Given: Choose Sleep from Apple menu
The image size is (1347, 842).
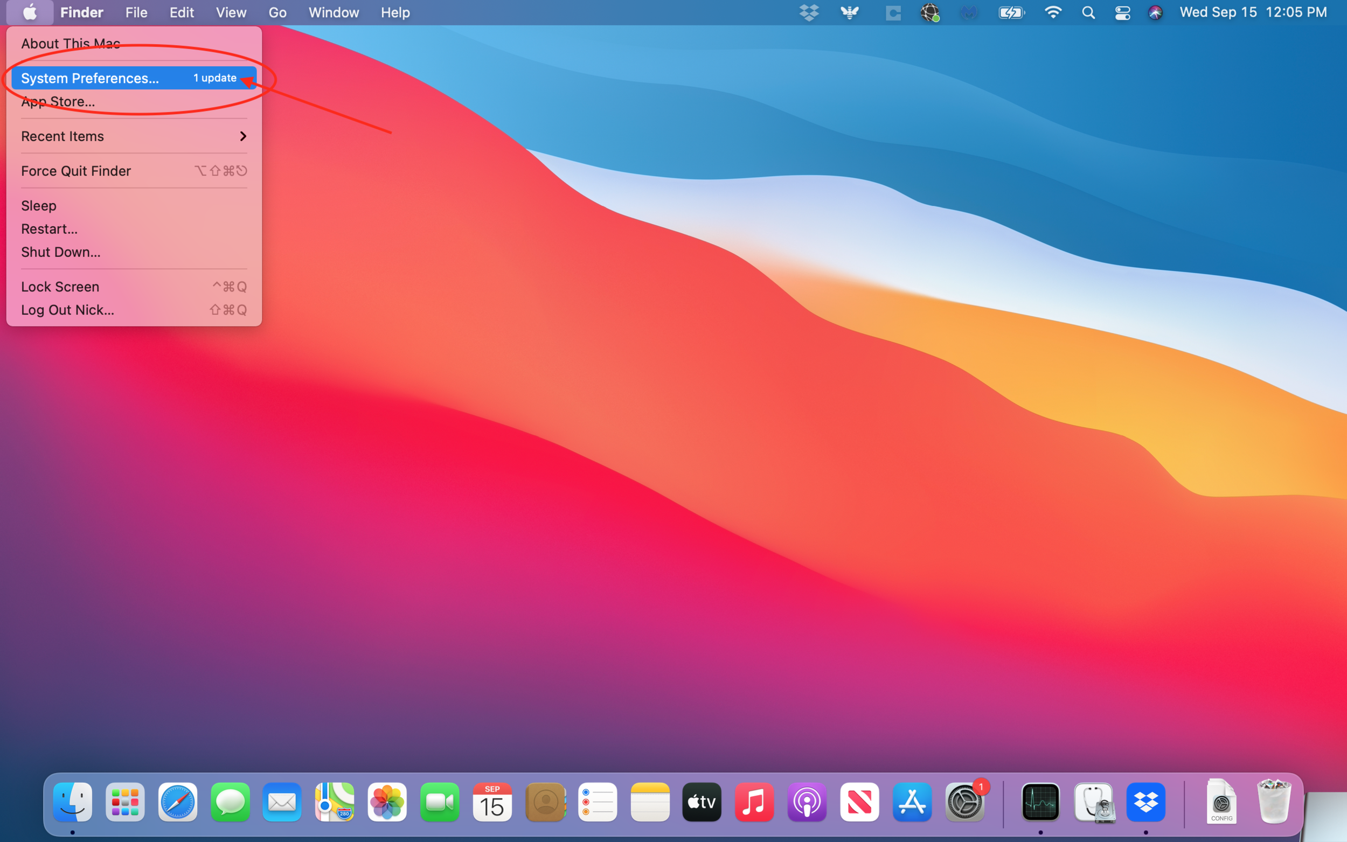Looking at the screenshot, I should tap(134, 205).
